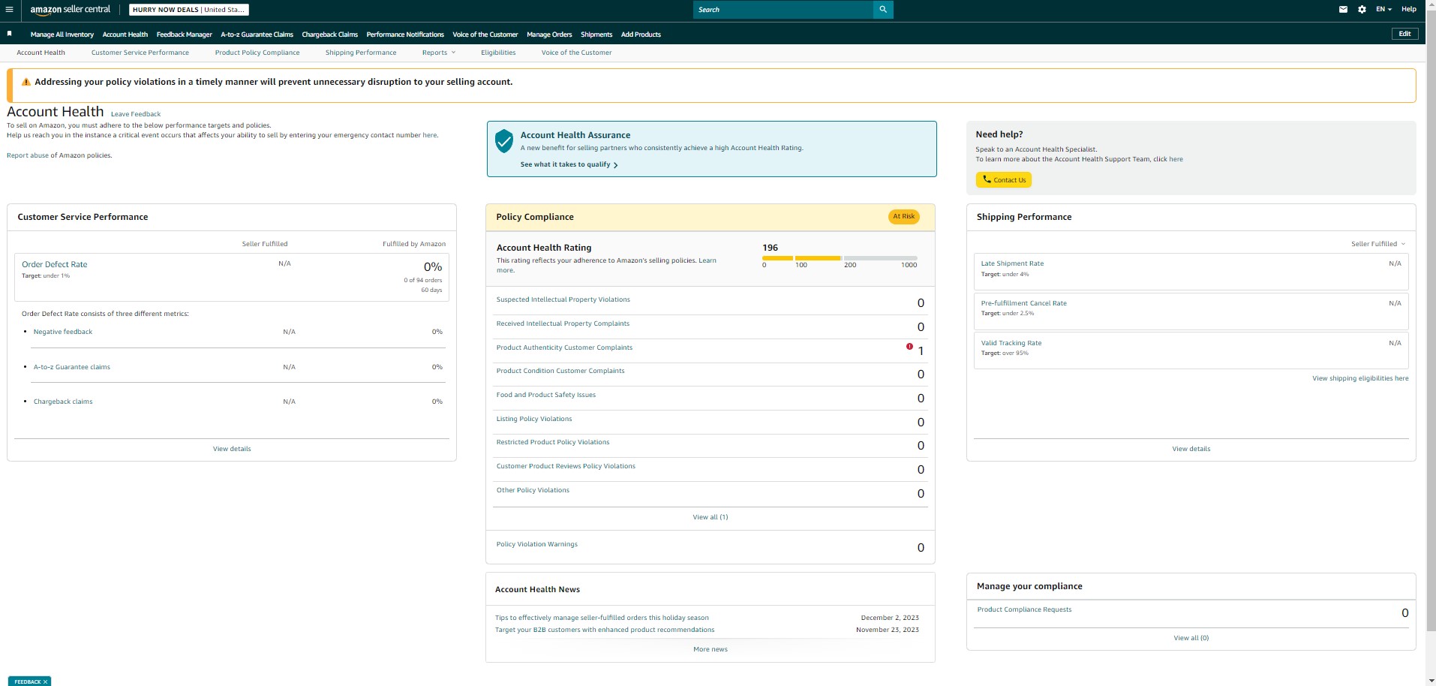
Task: Switch to Eligibilities tab
Action: click(498, 53)
